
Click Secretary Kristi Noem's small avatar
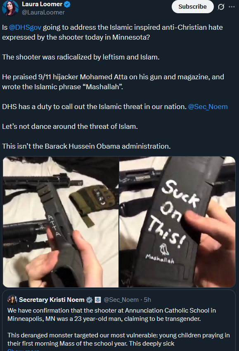point(12,300)
